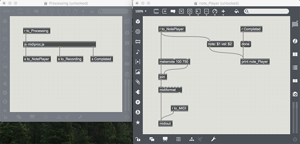
Task: Open Objects browser cube icon in note_Player sidebar
Action: (x=138, y=22)
